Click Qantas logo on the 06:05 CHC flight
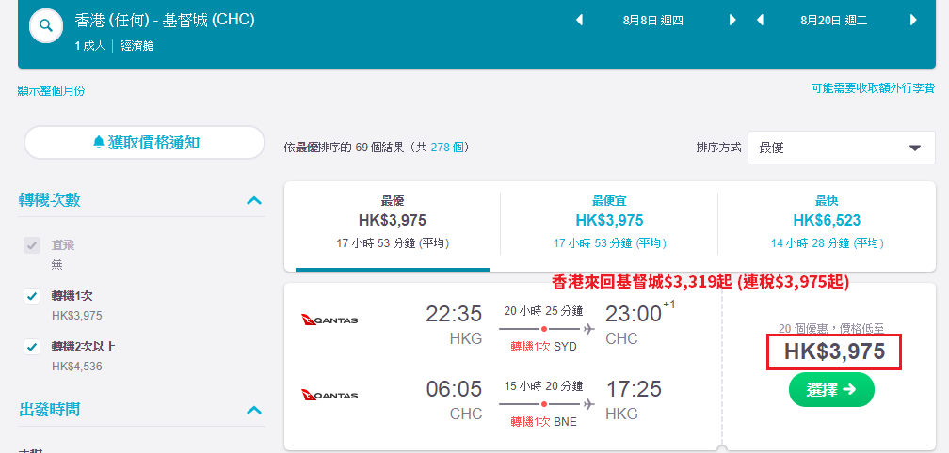 click(x=330, y=396)
